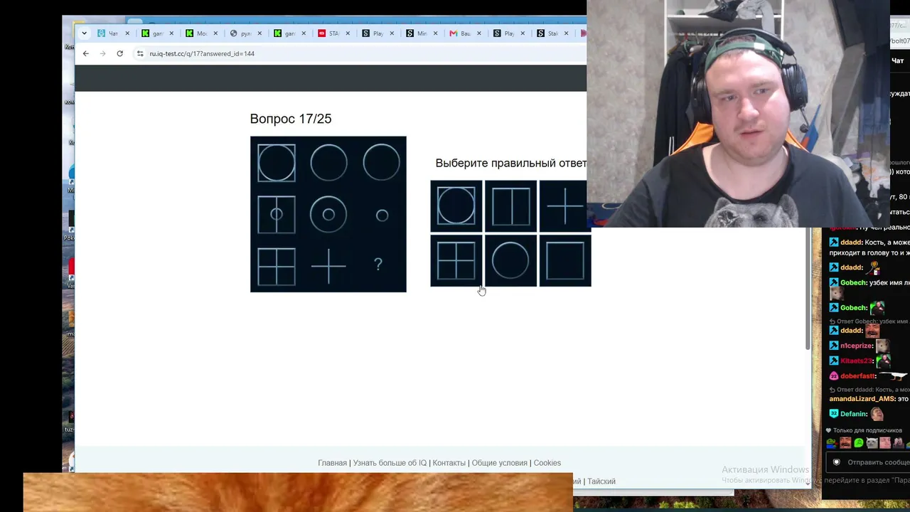
Task: Pick the plain plus sign answer
Action: [564, 206]
